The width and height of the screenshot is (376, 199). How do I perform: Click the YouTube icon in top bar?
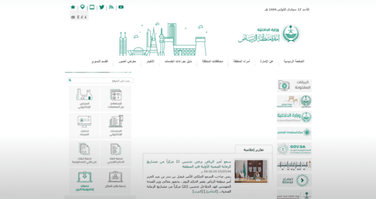tap(121, 7)
